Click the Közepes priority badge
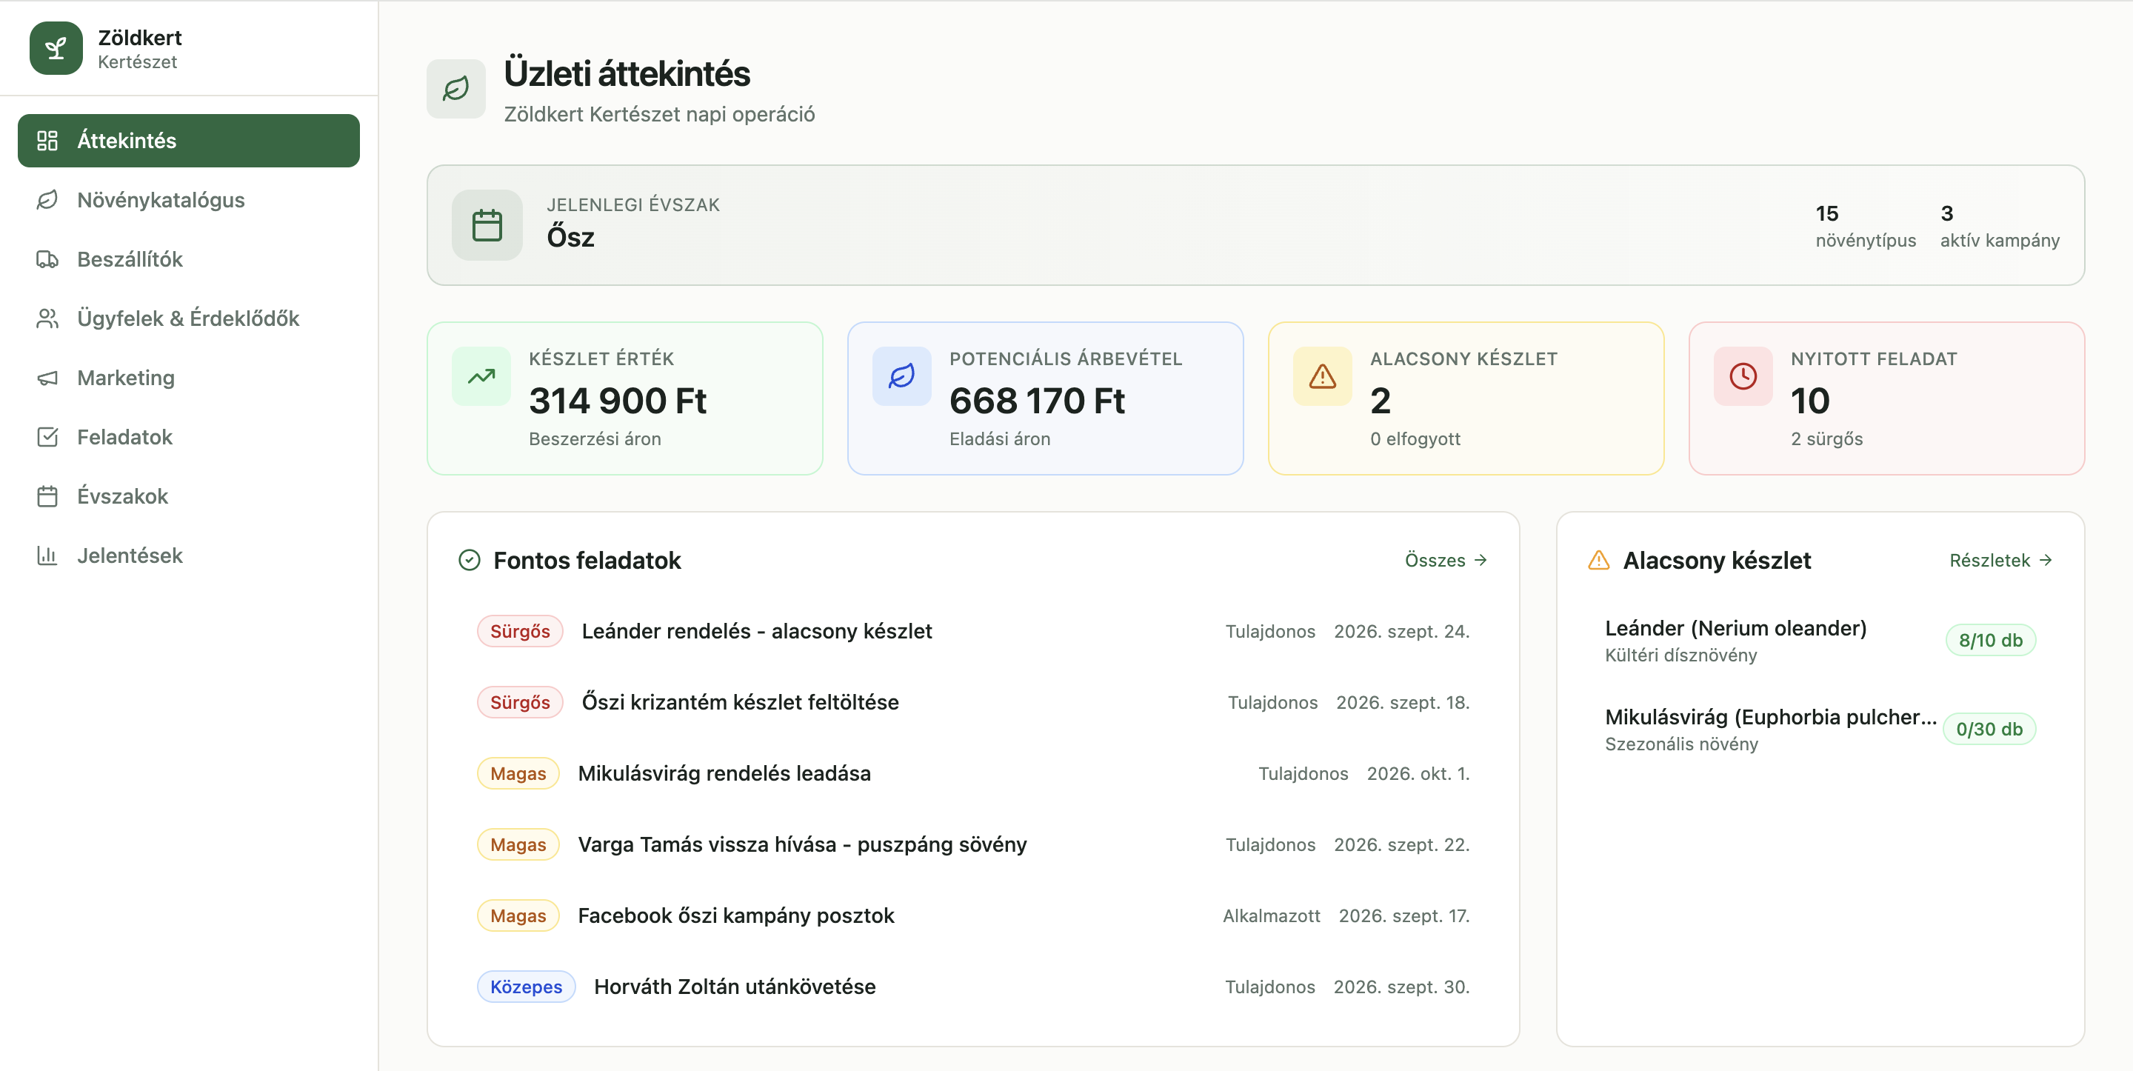Image resolution: width=2133 pixels, height=1071 pixels. tap(526, 987)
